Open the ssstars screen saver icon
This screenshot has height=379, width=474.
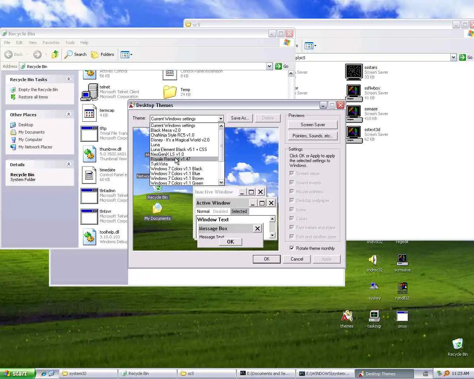354,72
